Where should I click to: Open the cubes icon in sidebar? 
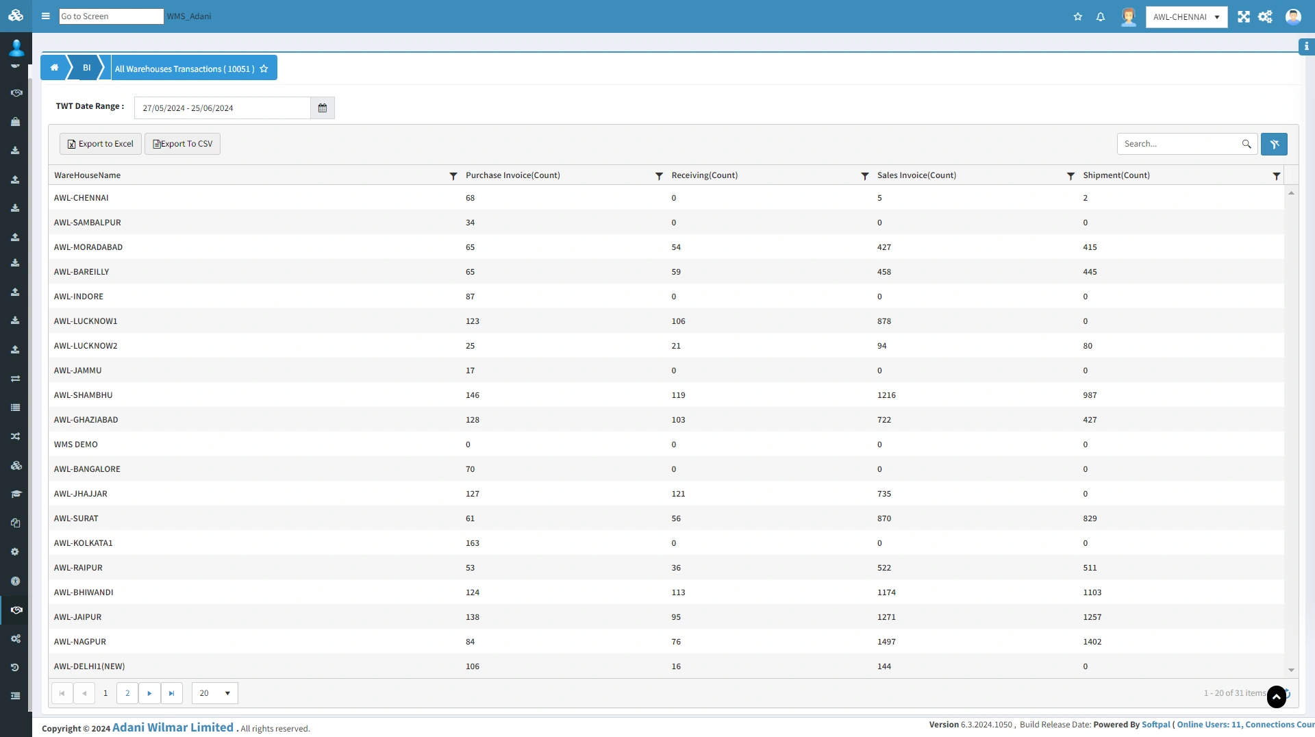tap(16, 466)
